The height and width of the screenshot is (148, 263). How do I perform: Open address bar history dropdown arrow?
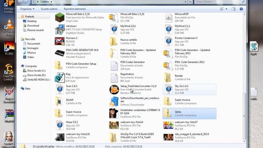pos(185,2)
